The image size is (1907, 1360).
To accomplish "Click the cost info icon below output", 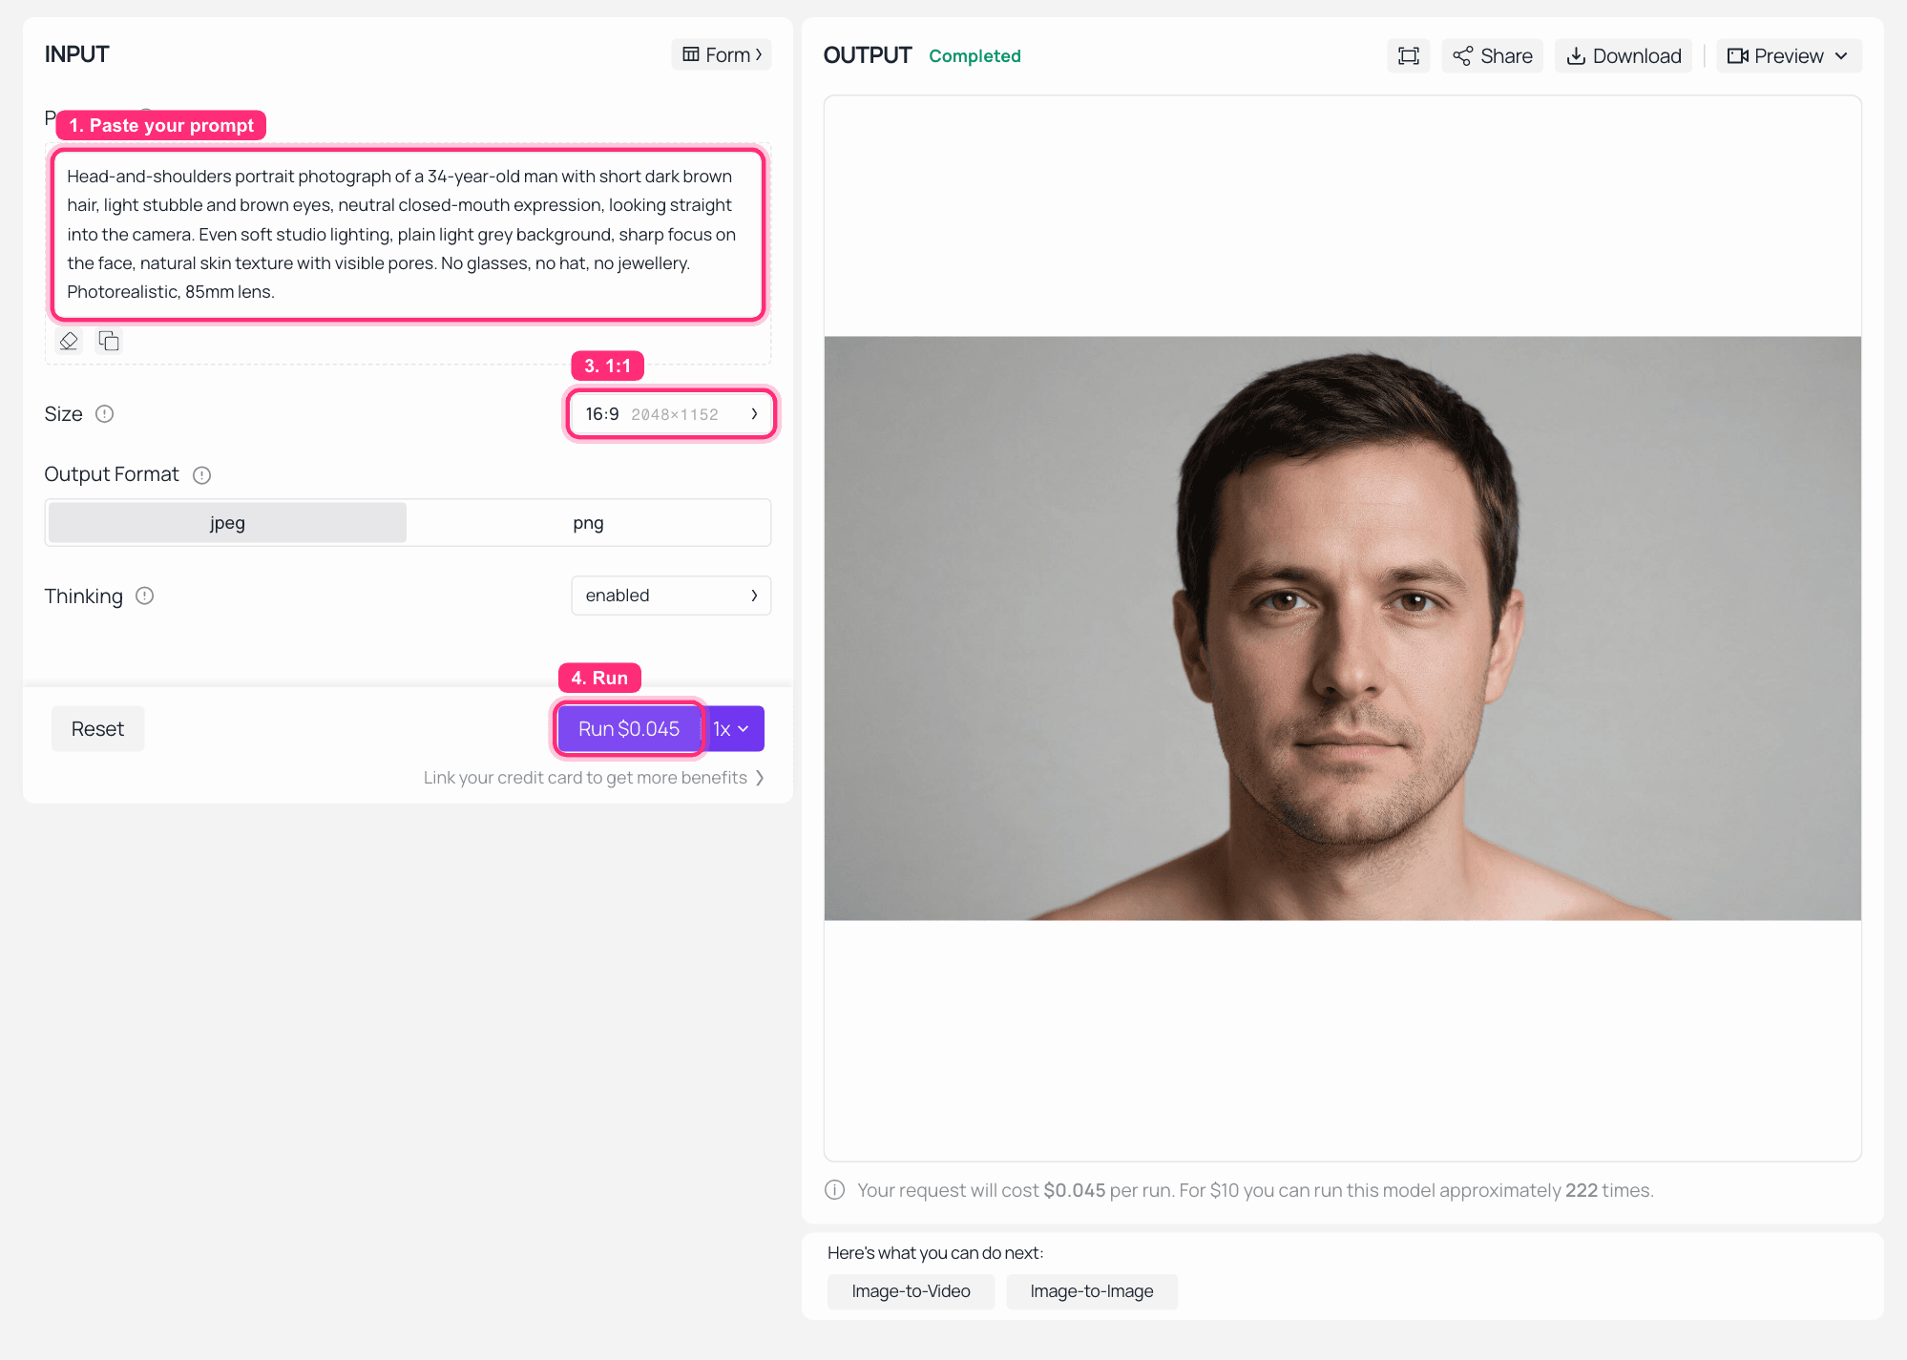I will tap(834, 1190).
